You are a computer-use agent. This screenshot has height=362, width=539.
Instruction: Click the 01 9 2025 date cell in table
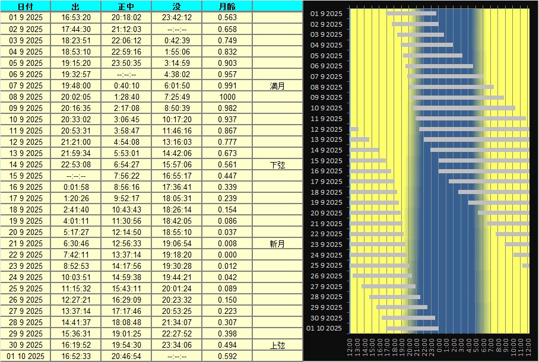click(x=26, y=18)
